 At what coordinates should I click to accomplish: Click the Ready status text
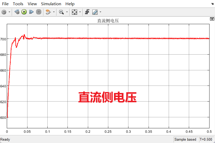[5, 139]
